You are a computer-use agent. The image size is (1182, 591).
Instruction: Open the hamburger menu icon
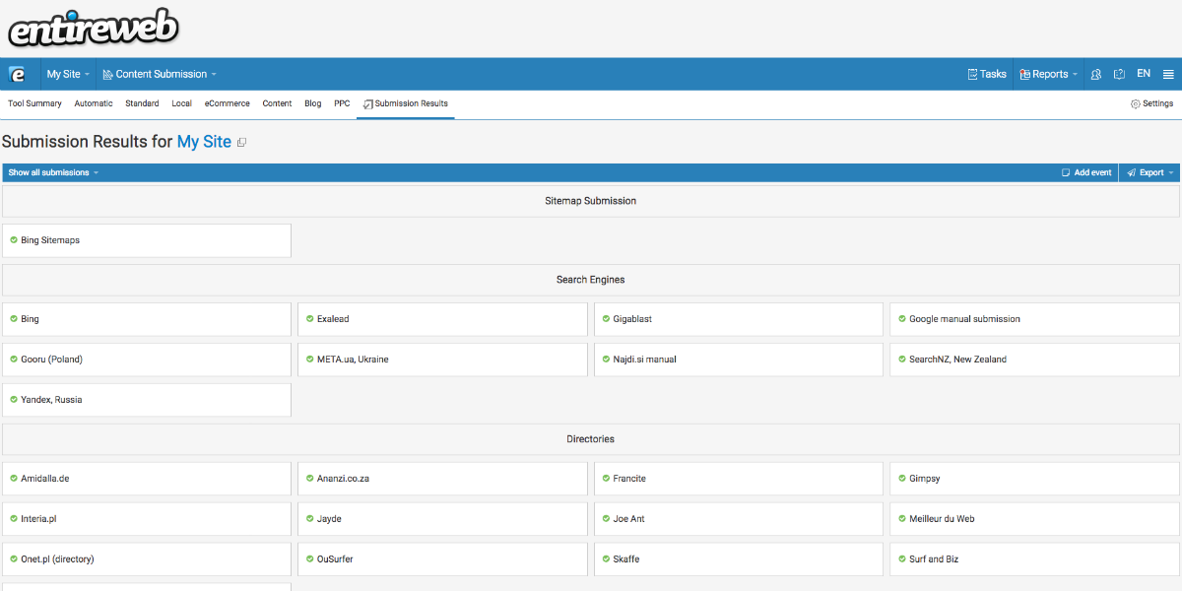click(1168, 74)
